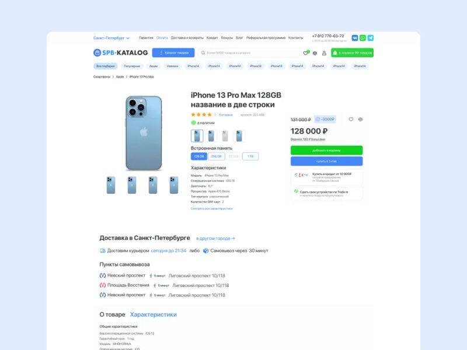Screen dimensions: 467x350
Task: Open the Telegram icon in header
Action: 370,38
